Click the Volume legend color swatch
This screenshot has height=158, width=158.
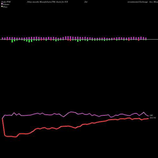point(2,4)
